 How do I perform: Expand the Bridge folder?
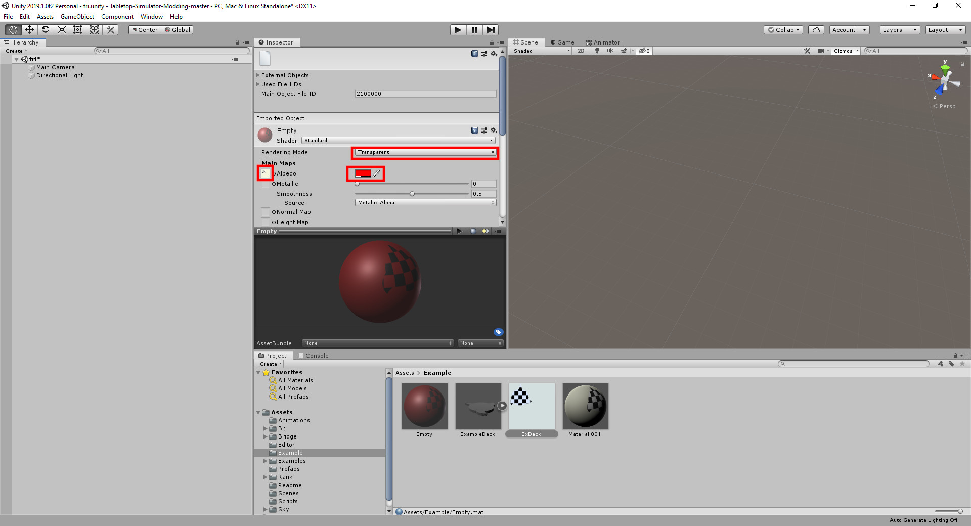[265, 436]
